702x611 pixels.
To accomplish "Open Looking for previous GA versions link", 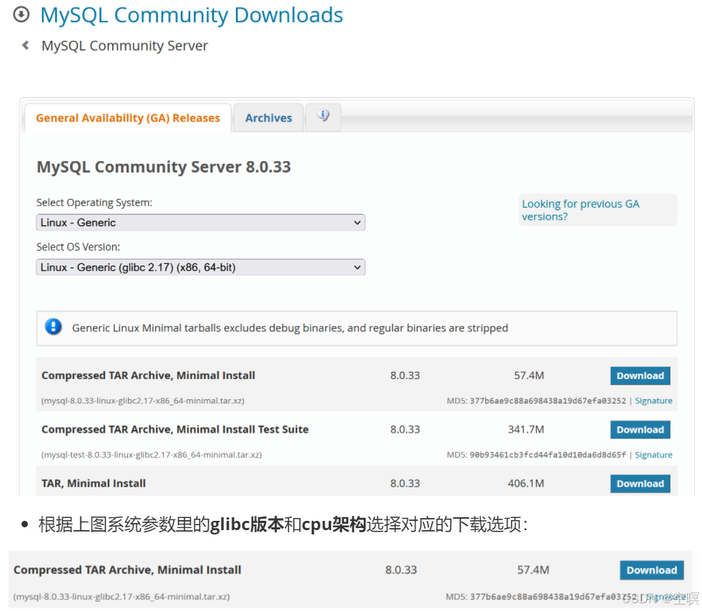I will [x=580, y=210].
